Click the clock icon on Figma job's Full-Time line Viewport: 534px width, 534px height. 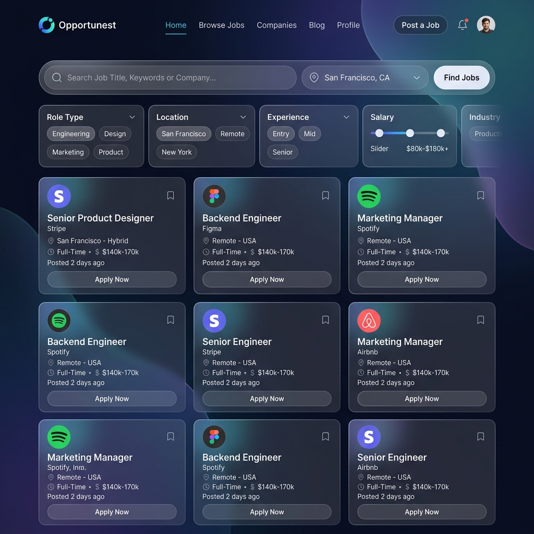[205, 252]
